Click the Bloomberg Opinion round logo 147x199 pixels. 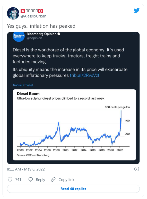pyautogui.click(x=19, y=36)
